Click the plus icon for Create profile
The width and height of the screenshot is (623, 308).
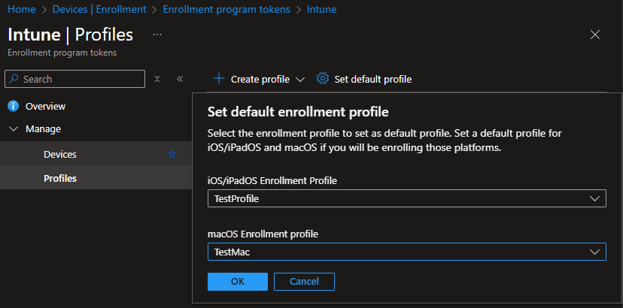tap(219, 79)
